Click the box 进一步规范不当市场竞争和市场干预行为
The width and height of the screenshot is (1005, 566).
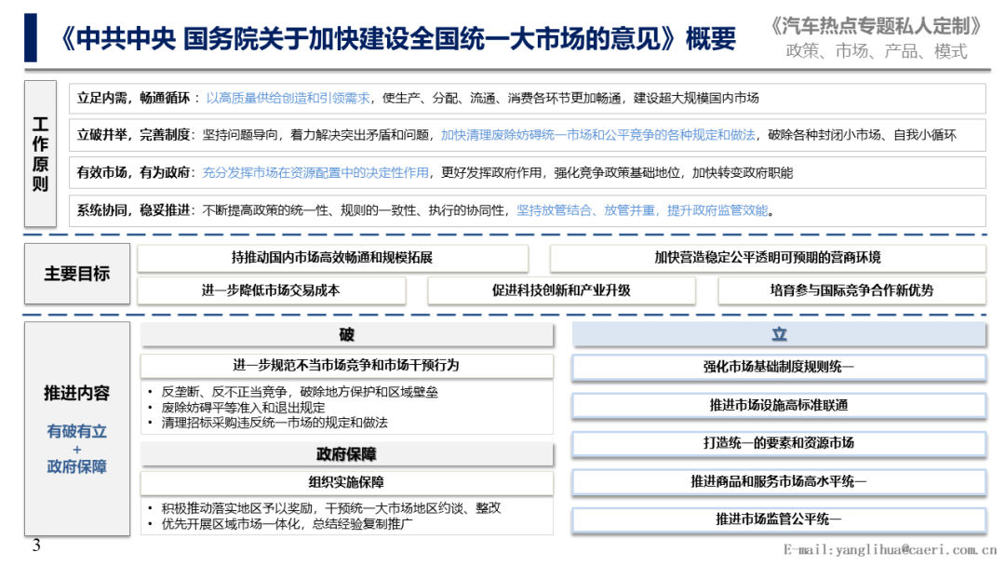[x=347, y=365]
